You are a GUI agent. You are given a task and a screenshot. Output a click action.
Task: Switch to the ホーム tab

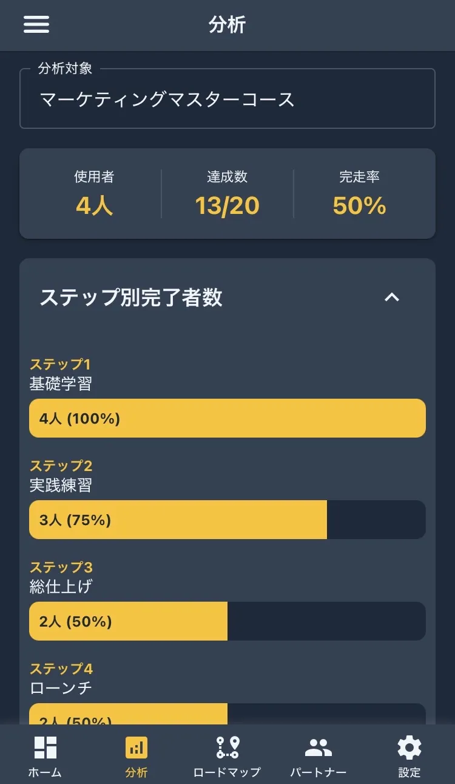[45, 755]
